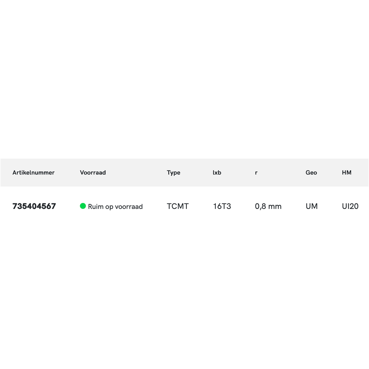Screen dimensions: 369x369
Task: Click the lxb column header
Action: click(217, 172)
